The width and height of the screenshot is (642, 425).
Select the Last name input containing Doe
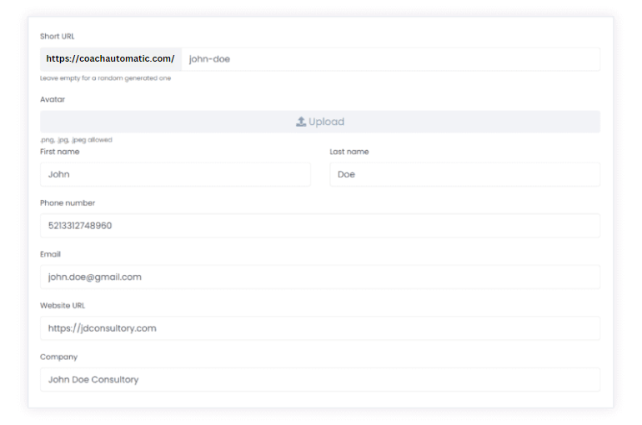coord(464,174)
